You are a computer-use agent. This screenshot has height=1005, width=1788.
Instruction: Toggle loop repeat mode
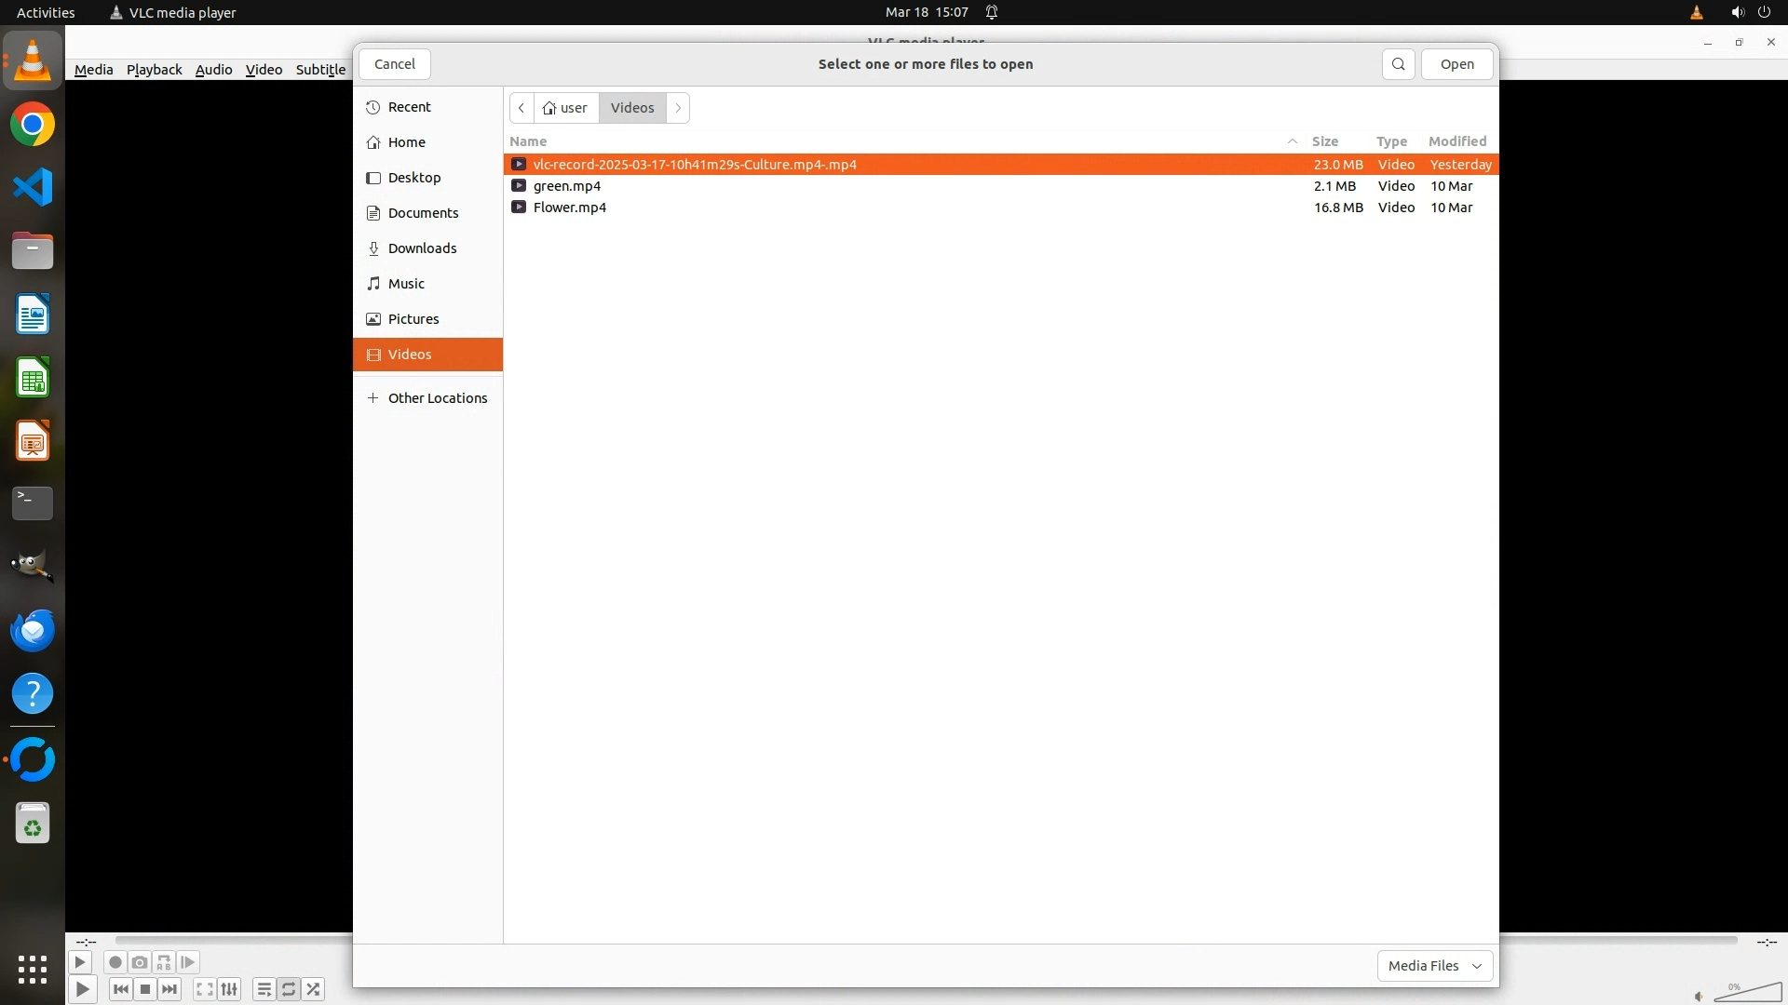point(289,989)
